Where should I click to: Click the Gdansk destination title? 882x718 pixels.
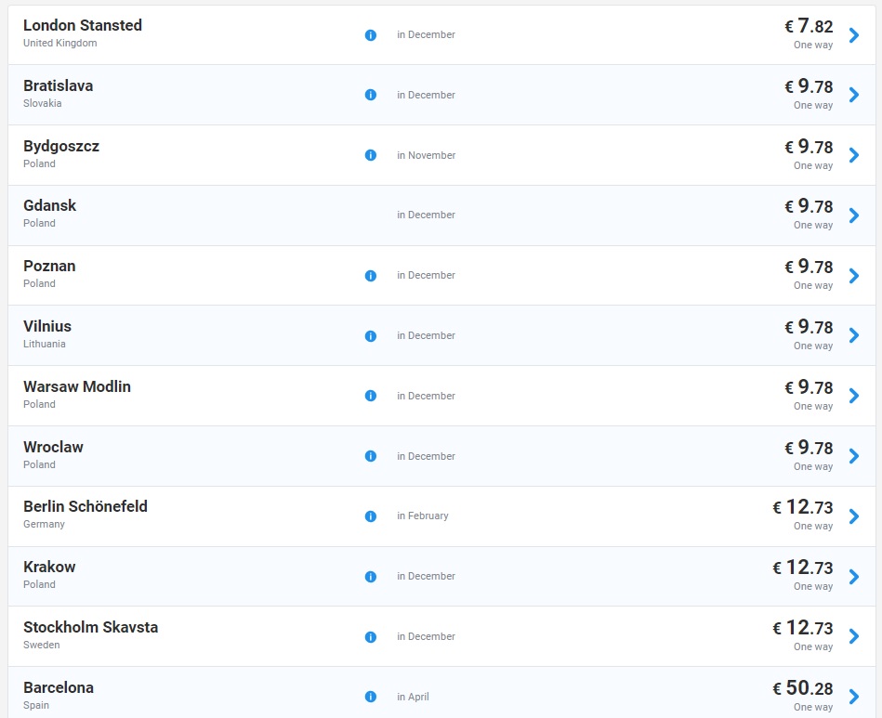(x=50, y=205)
